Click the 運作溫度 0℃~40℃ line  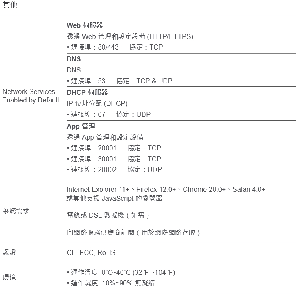[x=121, y=272]
